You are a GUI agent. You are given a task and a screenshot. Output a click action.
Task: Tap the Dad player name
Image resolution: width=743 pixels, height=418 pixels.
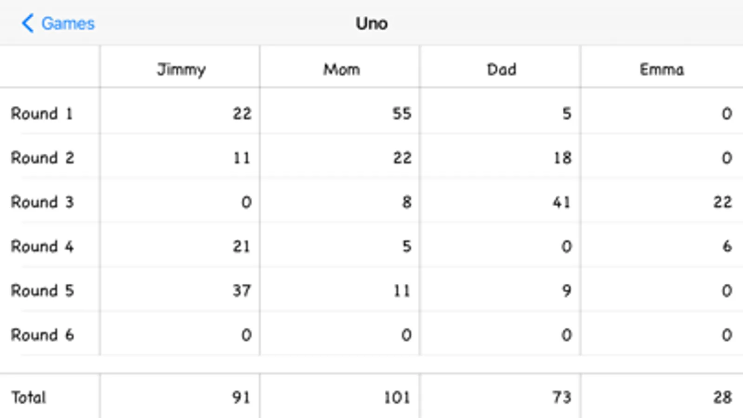501,70
